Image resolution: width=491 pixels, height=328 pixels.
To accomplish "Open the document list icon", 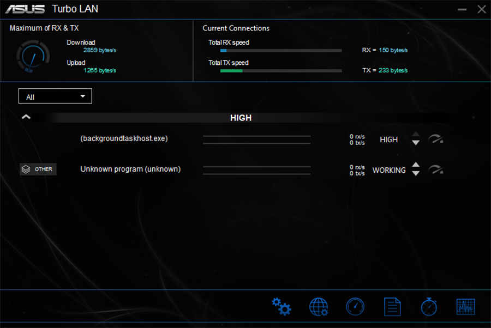I will (392, 307).
